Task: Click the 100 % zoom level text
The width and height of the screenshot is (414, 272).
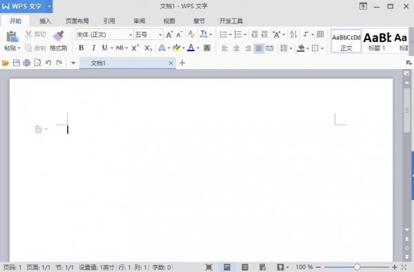Action: [304, 267]
